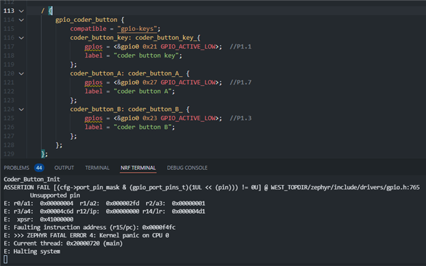This screenshot has height=266, width=426.
Task: Switch to the OUTPUT tab
Action: [64, 168]
